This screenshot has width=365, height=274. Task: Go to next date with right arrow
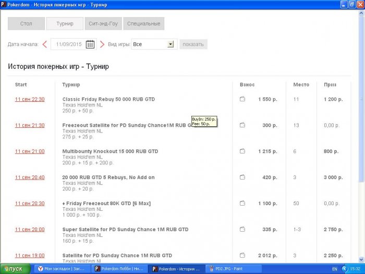pyautogui.click(x=102, y=44)
